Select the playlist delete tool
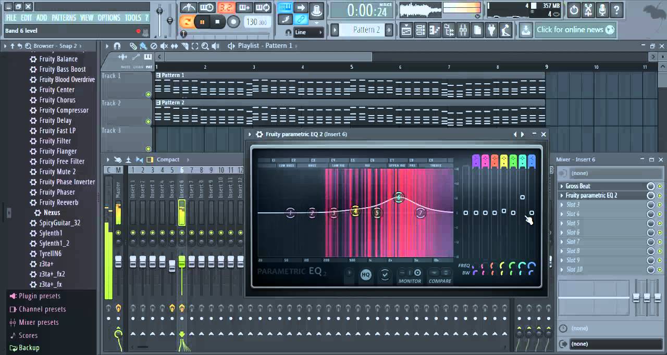Viewport: 667px width, 355px height. pos(153,46)
